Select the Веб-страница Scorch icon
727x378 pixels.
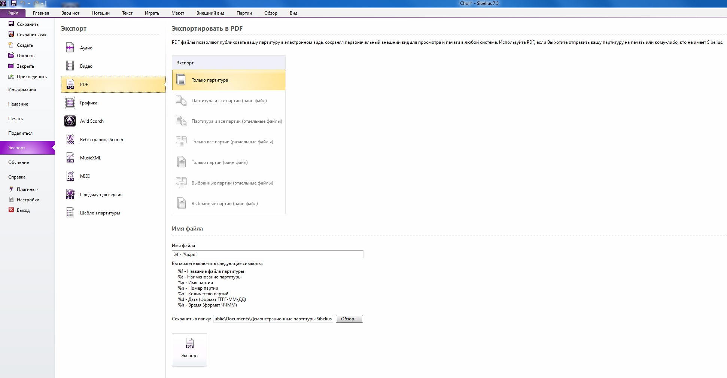coord(70,139)
